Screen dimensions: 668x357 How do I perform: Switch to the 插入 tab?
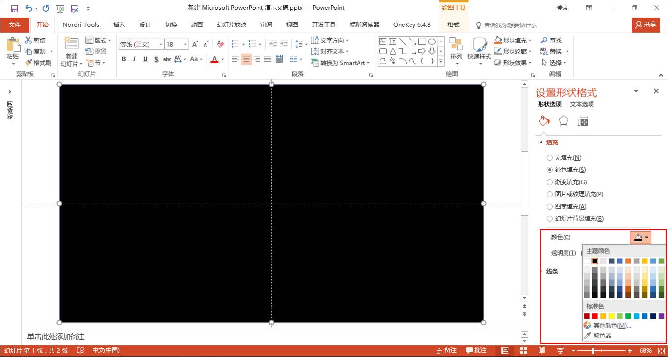pos(119,25)
